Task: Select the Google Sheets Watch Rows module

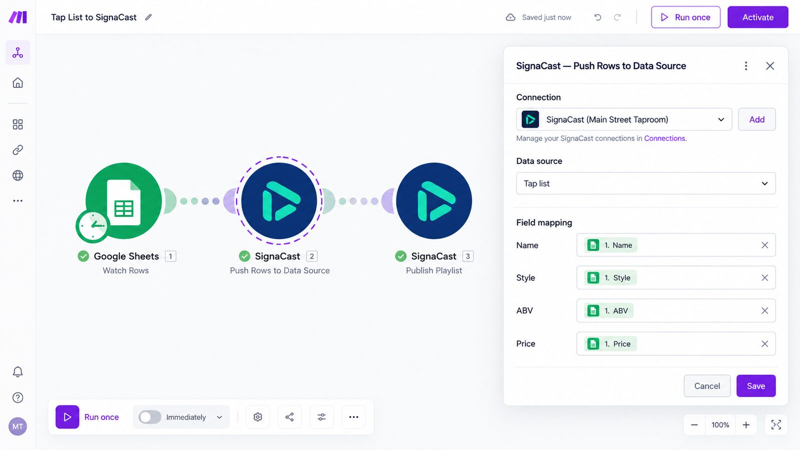Action: [x=123, y=200]
